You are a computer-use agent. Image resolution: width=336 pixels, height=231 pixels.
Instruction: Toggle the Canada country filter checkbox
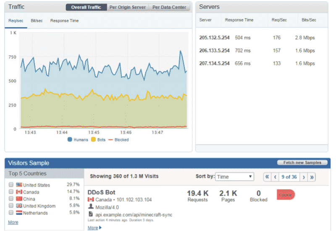pos(11,192)
